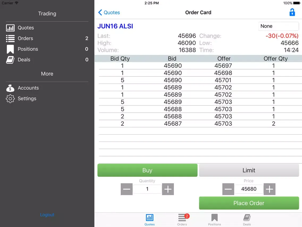Click the Wi-Fi icon in status bar
Viewport: 302px width, 227px height.
[x=16, y=3]
